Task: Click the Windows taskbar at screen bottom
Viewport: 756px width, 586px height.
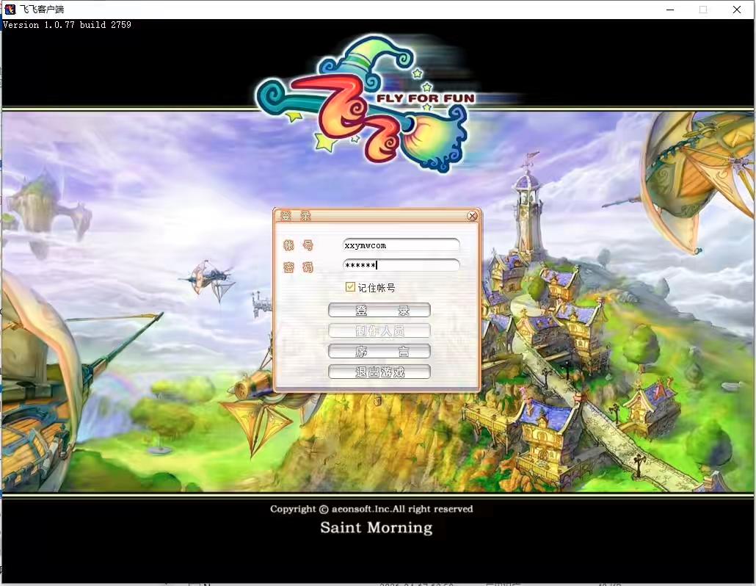Action: coord(378,582)
